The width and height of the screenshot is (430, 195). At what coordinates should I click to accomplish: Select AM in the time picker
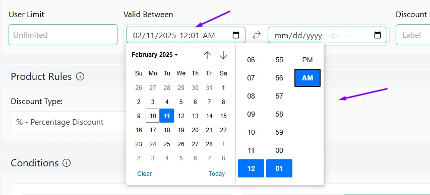point(308,78)
